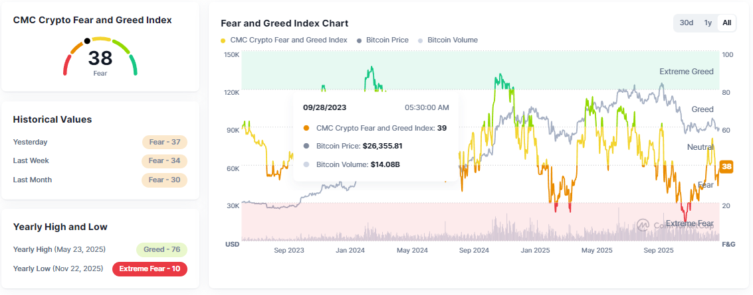Click the black gauge needle dot
Screen dimensions: 753x295
(87, 41)
